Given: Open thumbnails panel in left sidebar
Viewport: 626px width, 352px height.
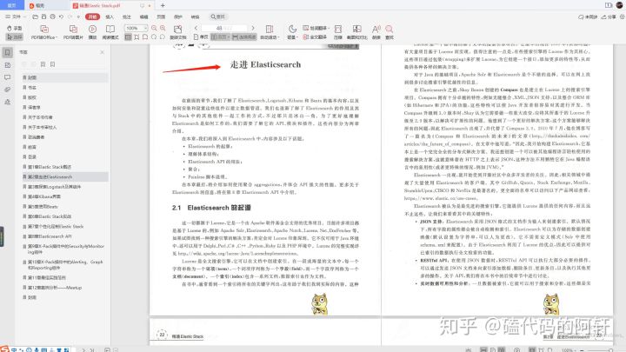Looking at the screenshot, I should point(8,65).
